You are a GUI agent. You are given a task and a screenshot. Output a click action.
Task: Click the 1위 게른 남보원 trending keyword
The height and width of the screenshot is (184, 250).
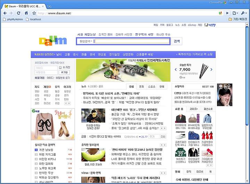tap(46, 150)
